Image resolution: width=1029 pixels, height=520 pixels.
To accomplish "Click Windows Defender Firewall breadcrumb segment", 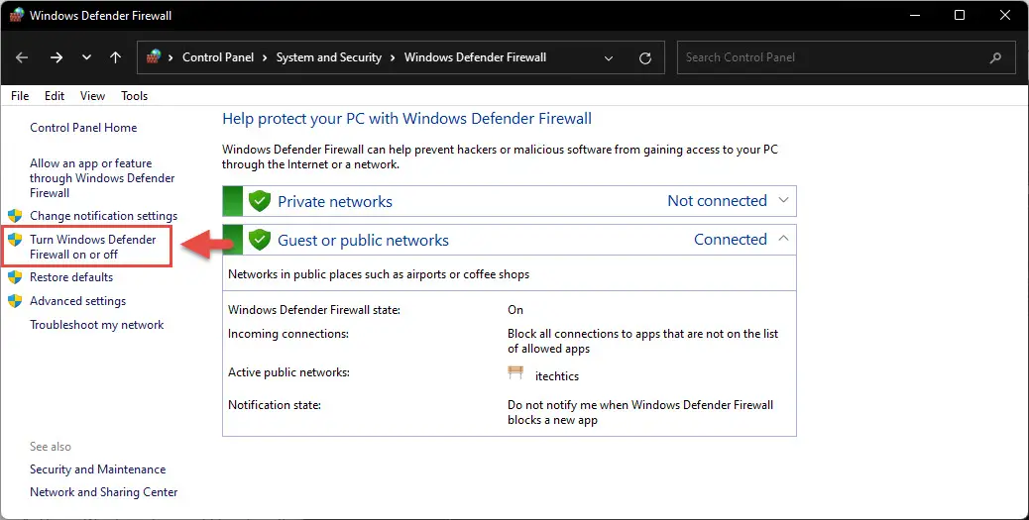I will click(x=475, y=57).
